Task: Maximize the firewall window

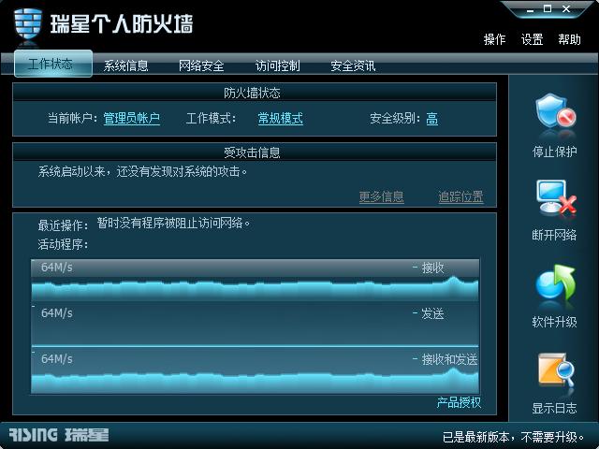Action: 548,8
